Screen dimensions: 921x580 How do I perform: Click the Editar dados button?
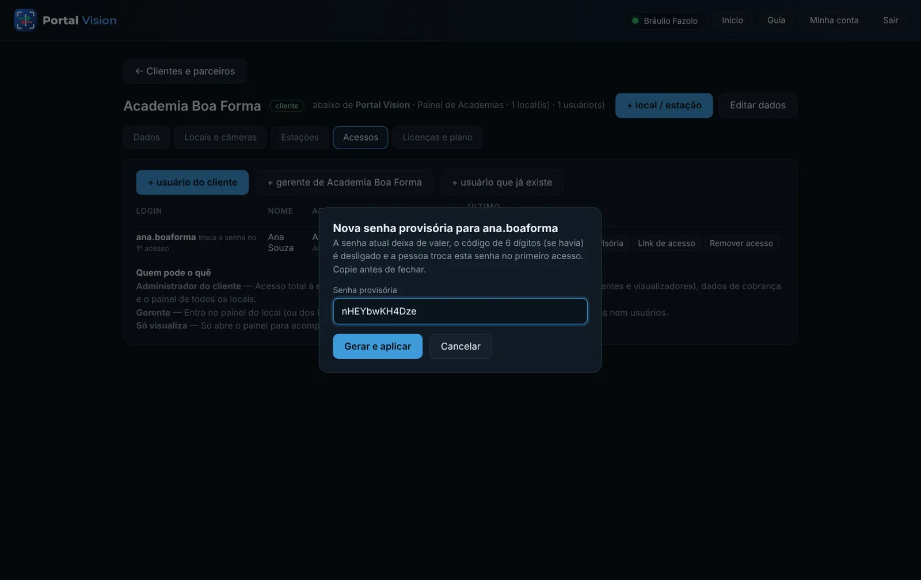(758, 105)
